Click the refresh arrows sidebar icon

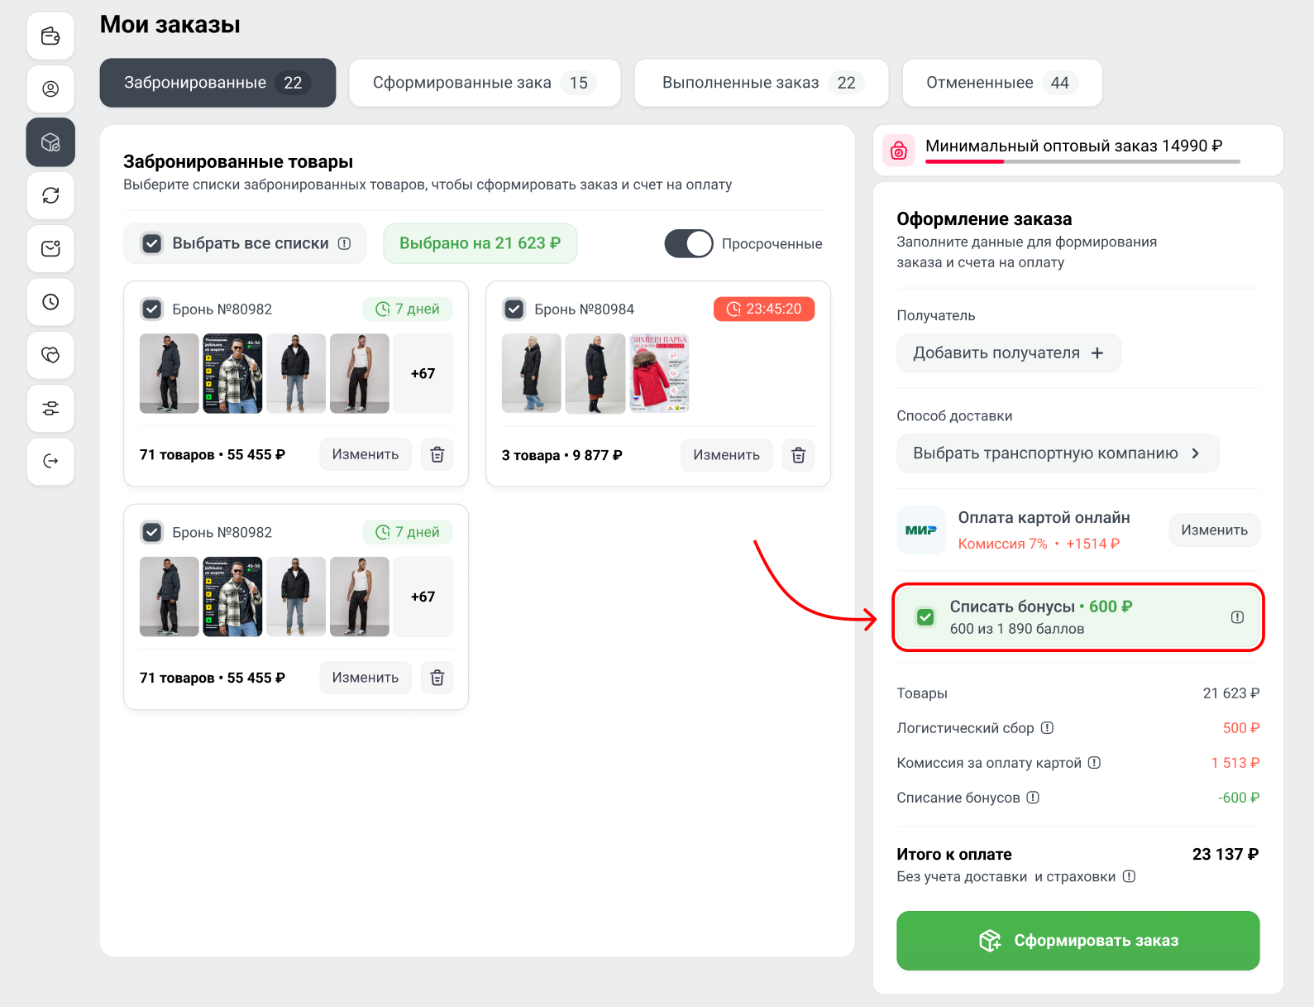click(50, 195)
